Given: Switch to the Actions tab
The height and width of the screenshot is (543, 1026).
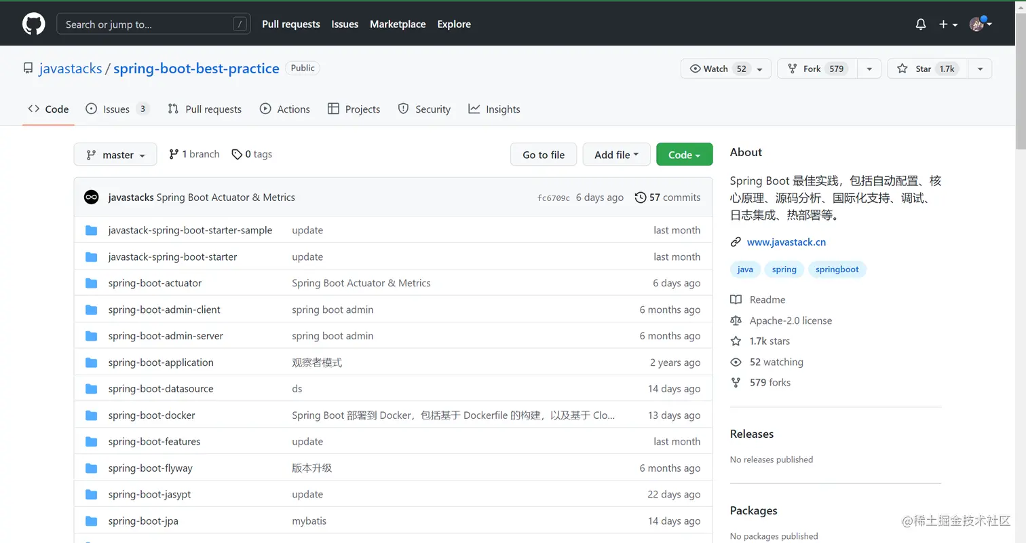Looking at the screenshot, I should coord(285,109).
